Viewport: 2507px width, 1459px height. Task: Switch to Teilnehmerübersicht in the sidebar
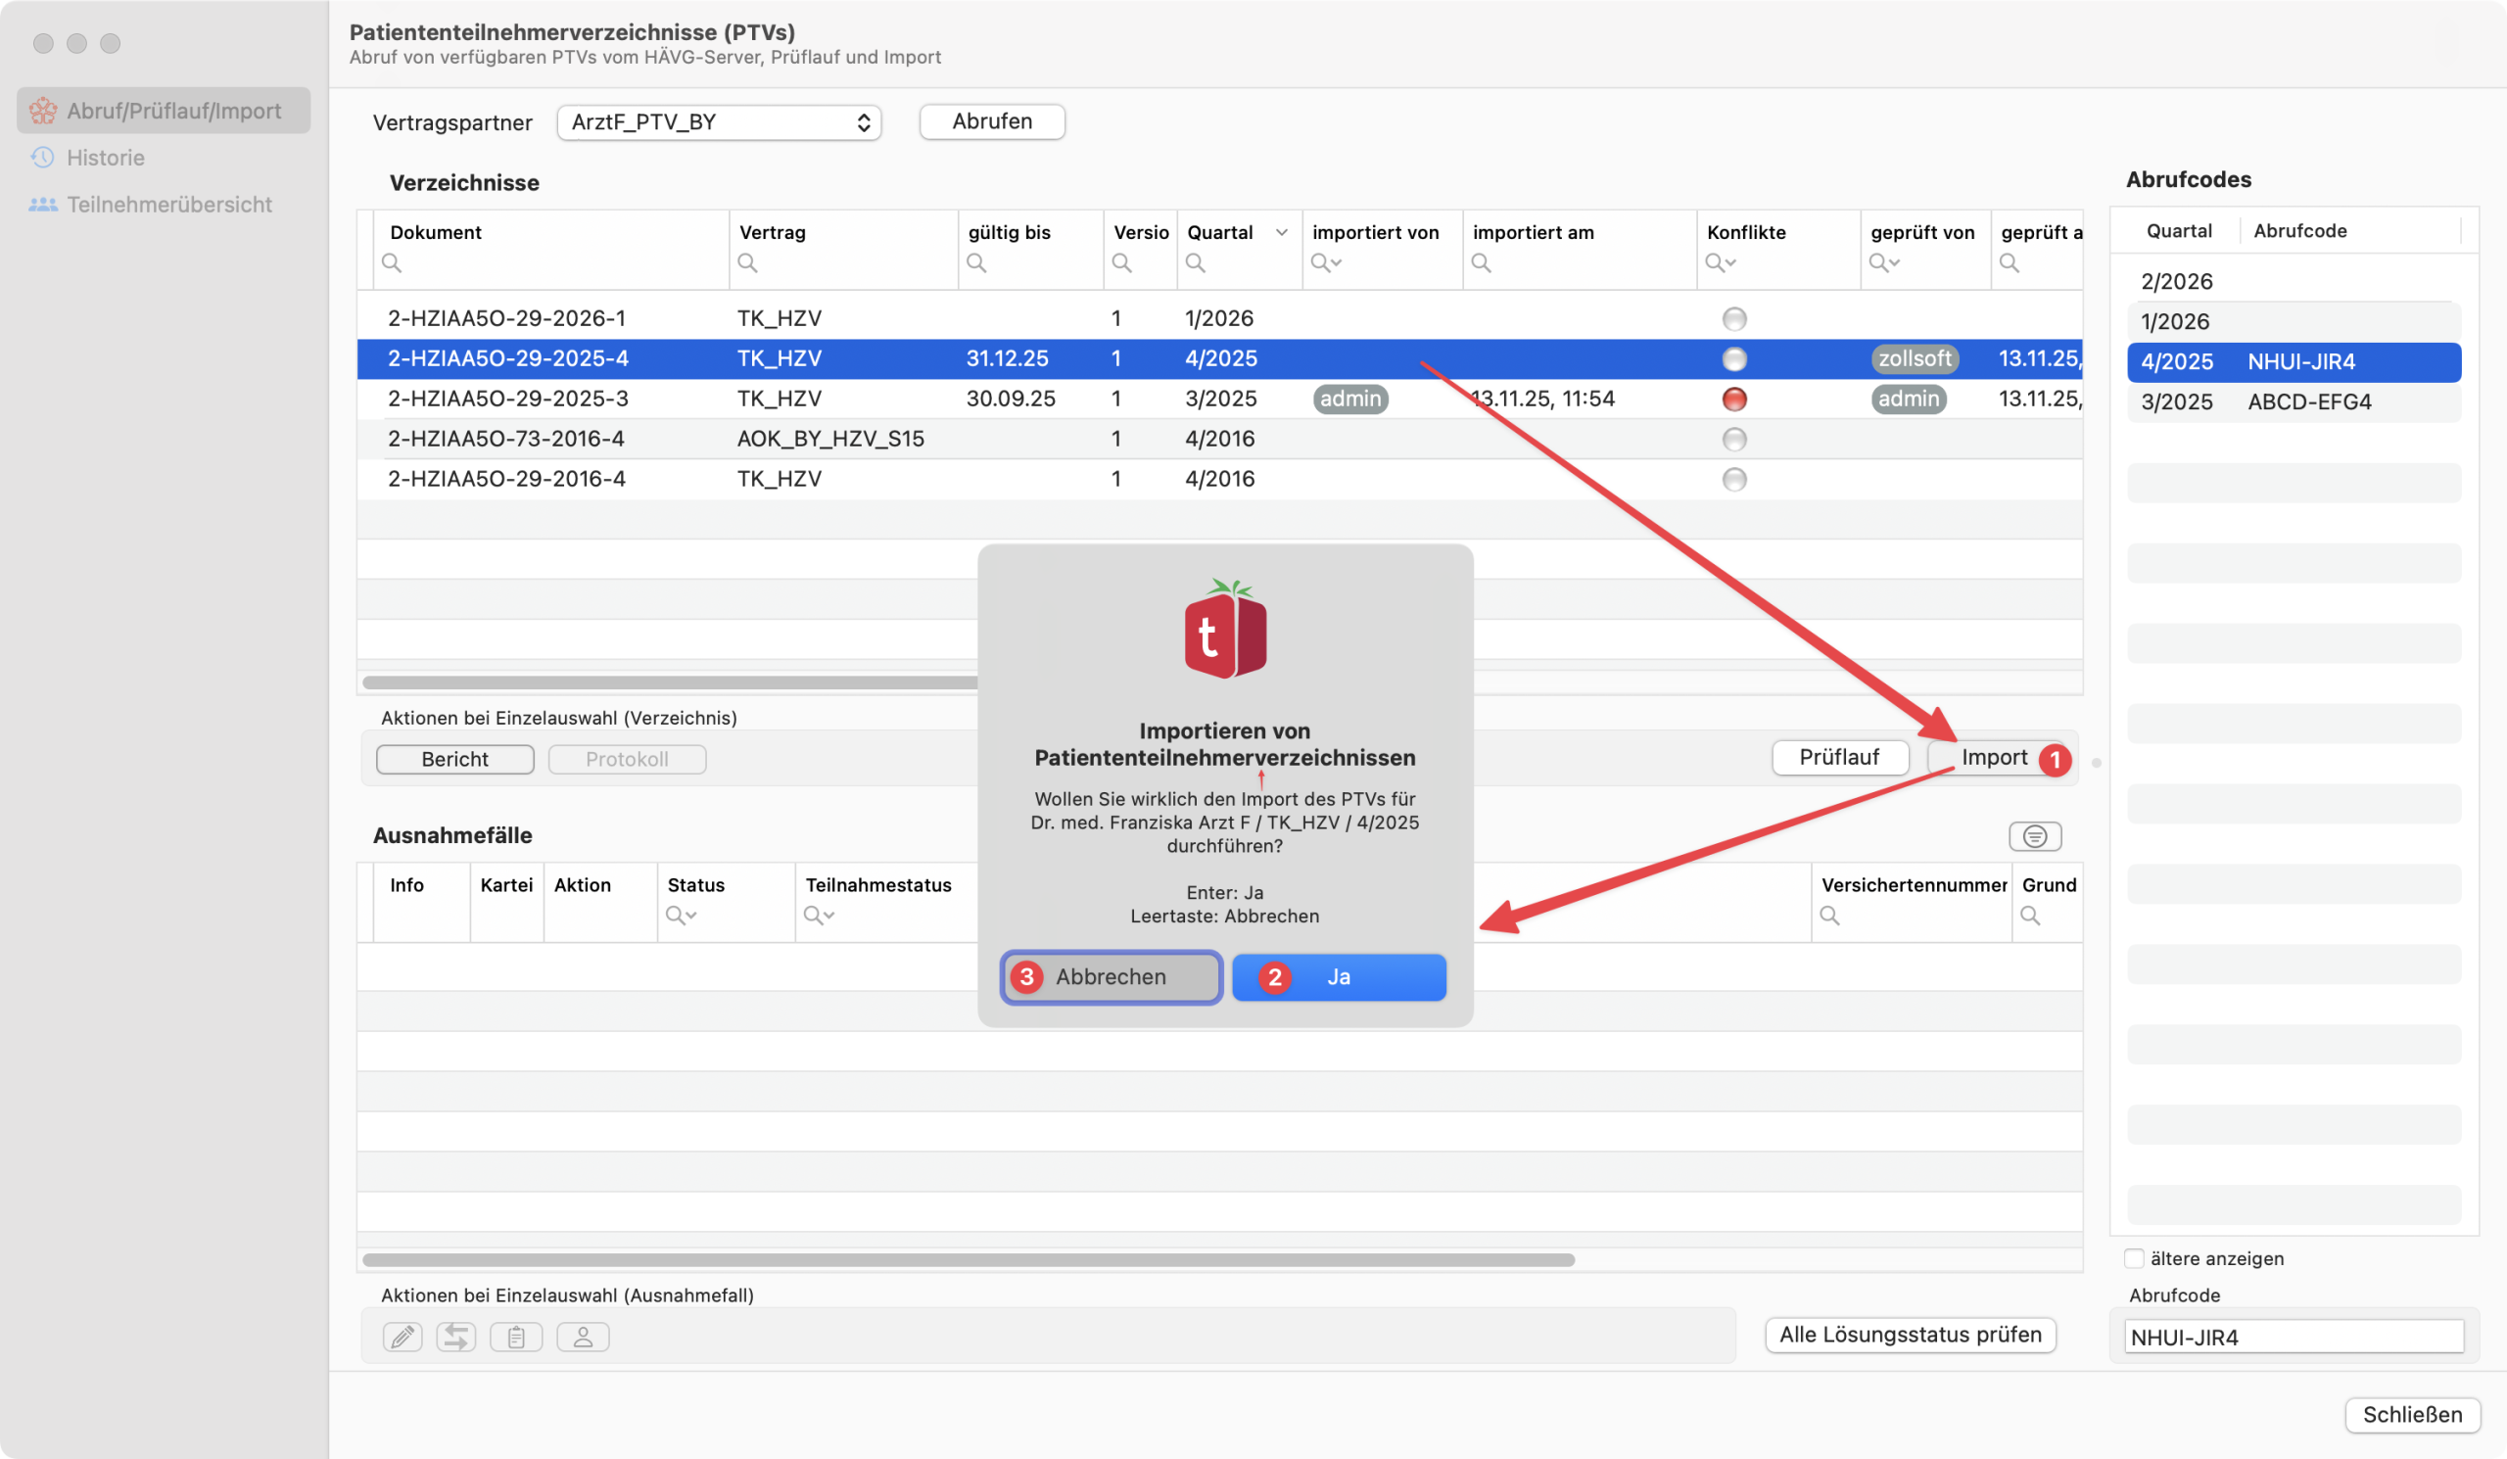169,204
